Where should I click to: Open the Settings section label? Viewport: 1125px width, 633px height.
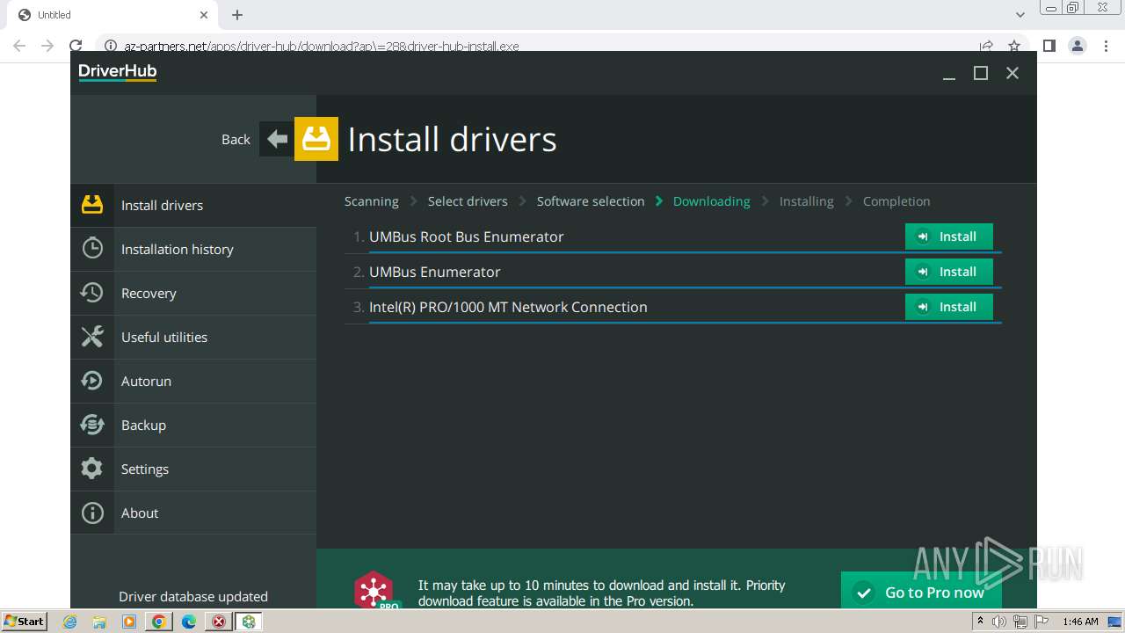click(x=145, y=469)
